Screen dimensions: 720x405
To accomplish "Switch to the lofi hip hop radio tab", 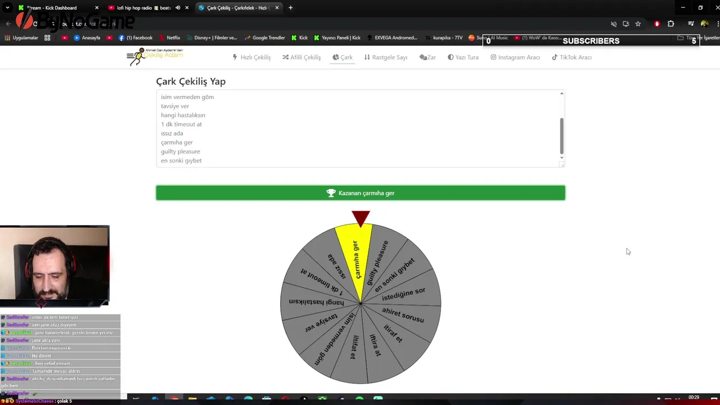I will click(143, 8).
